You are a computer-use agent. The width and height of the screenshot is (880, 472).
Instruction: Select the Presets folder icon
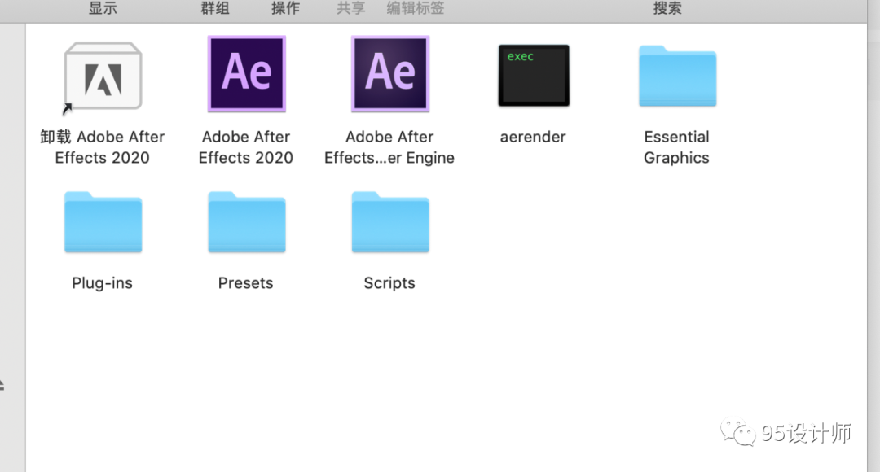point(246,222)
